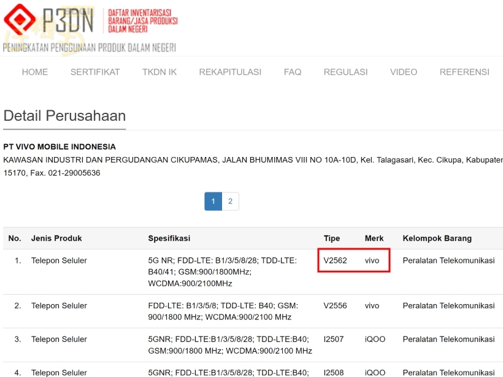Image resolution: width=503 pixels, height=377 pixels.
Task: Click the P3DN logo icon
Action: pos(20,20)
